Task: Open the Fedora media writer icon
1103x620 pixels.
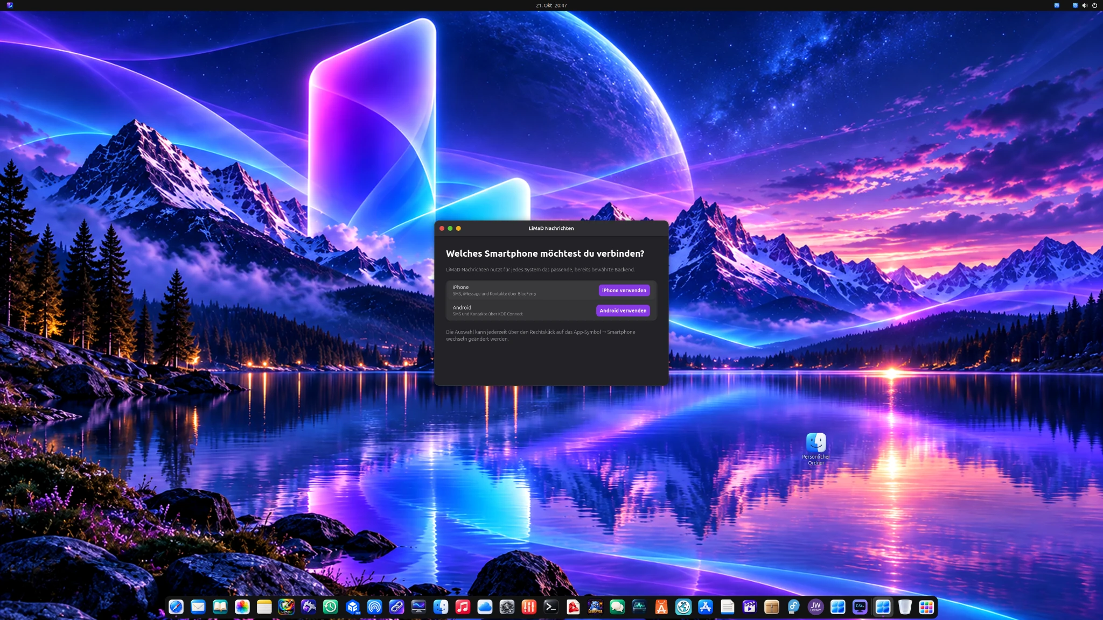Action: tap(794, 607)
